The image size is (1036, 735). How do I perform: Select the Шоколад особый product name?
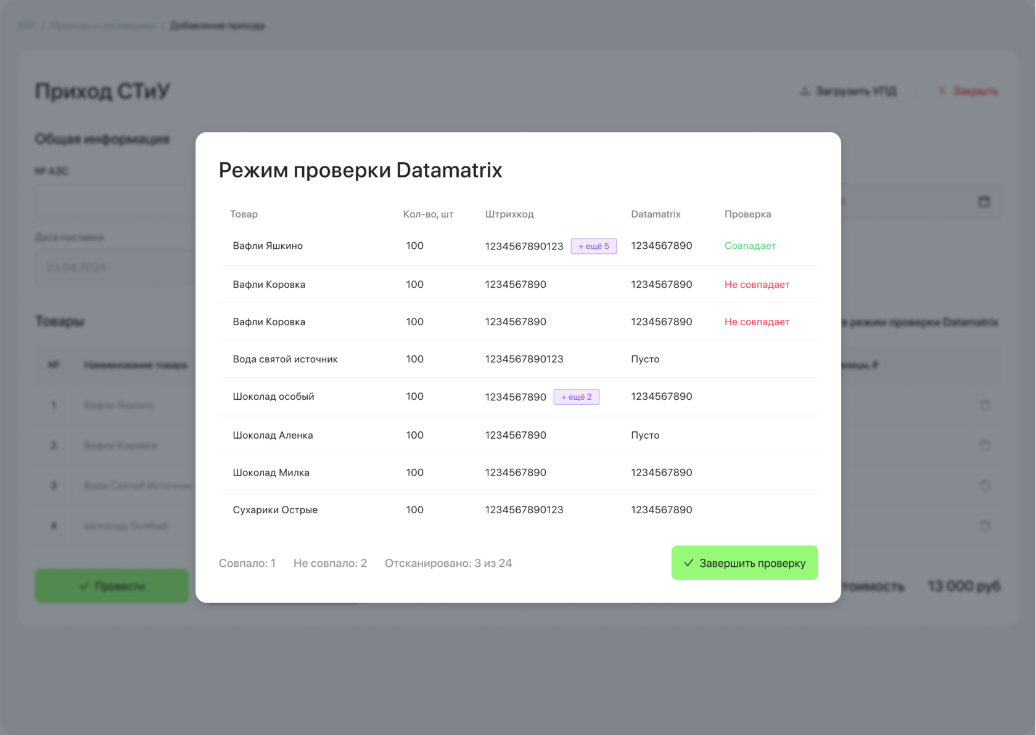pyautogui.click(x=273, y=397)
